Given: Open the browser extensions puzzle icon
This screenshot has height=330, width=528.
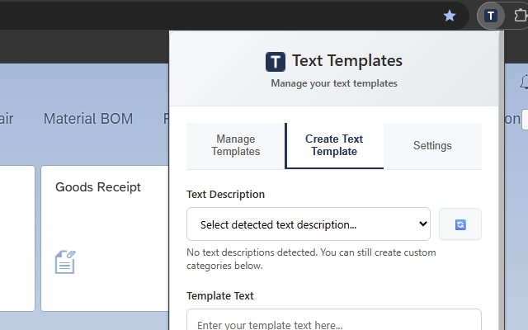Looking at the screenshot, I should click(x=521, y=16).
